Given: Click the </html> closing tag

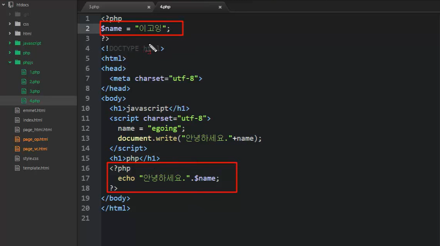Looking at the screenshot, I should click(x=115, y=208).
